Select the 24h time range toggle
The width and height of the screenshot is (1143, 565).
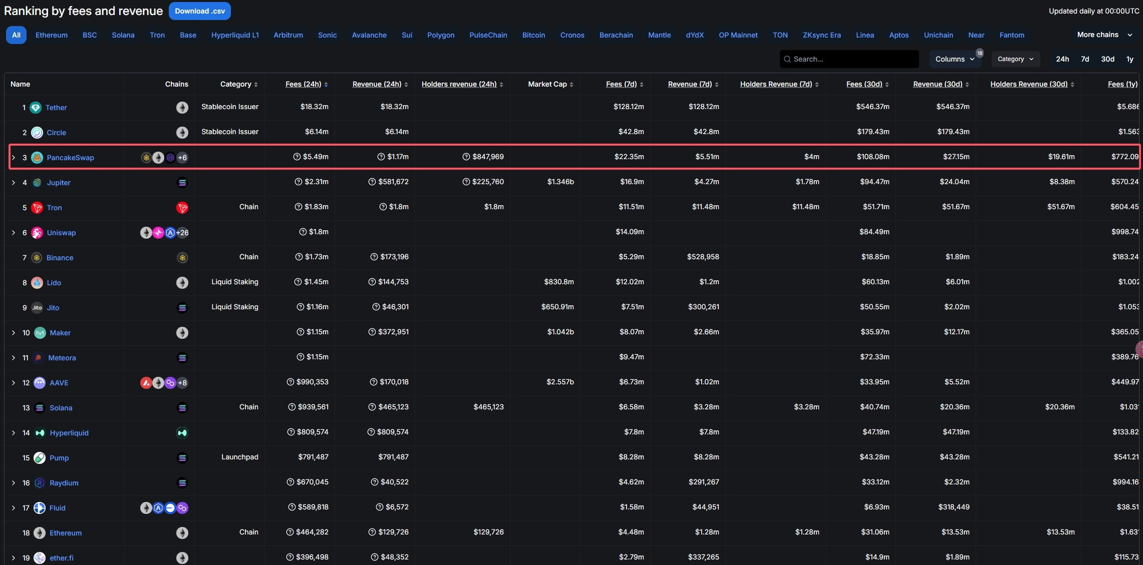coord(1062,59)
